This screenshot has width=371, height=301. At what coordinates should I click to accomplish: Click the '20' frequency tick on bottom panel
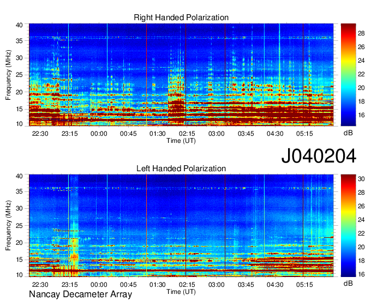(19, 243)
